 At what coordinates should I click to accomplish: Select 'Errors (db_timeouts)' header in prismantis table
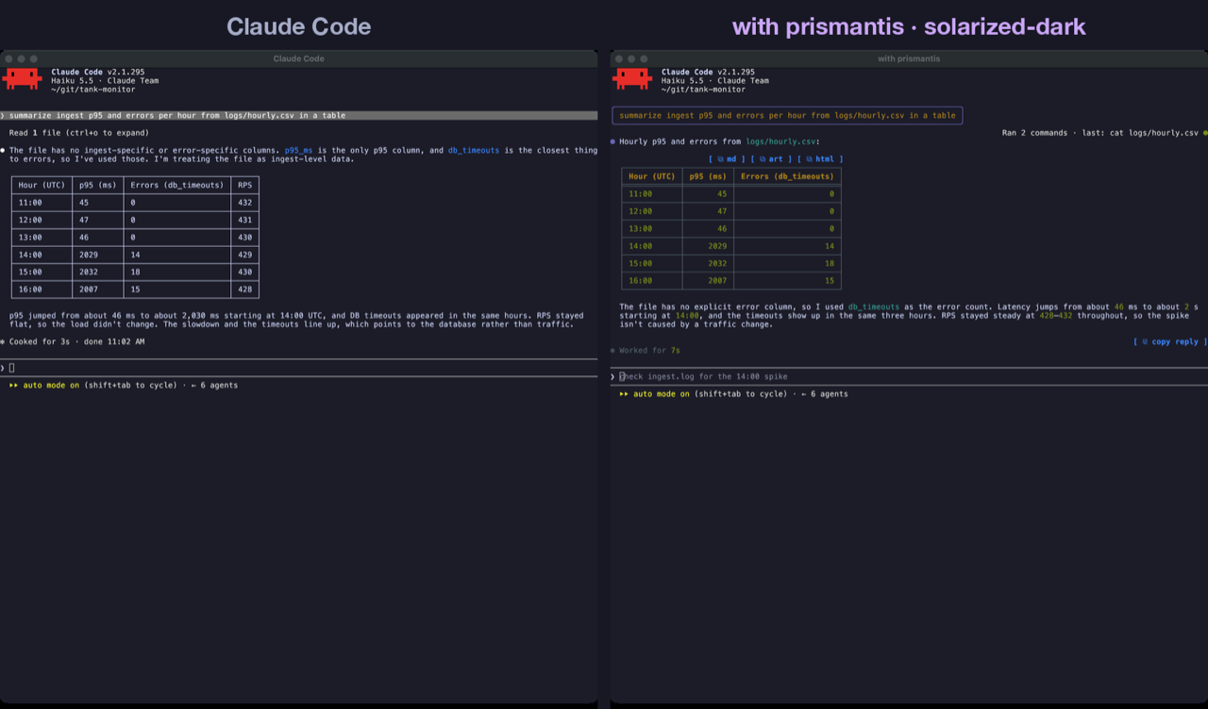point(787,176)
